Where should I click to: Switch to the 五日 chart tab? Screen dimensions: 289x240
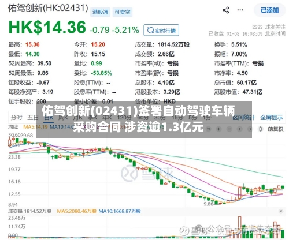click(33, 117)
